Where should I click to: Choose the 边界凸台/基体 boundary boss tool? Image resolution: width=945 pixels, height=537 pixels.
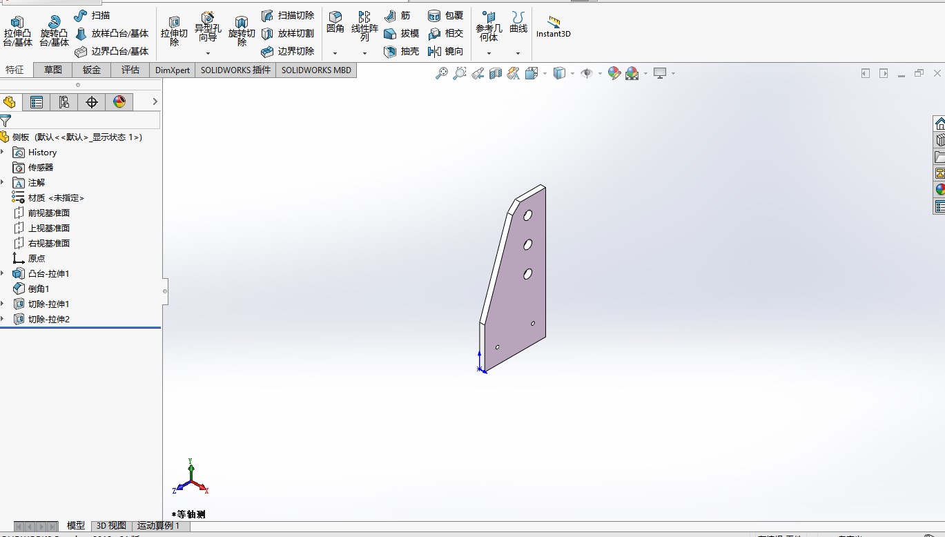click(111, 51)
